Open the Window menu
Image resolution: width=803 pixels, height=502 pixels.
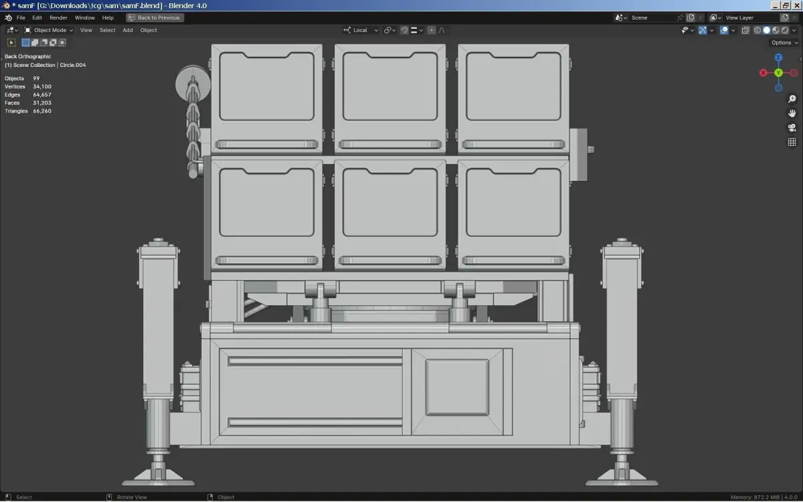85,17
